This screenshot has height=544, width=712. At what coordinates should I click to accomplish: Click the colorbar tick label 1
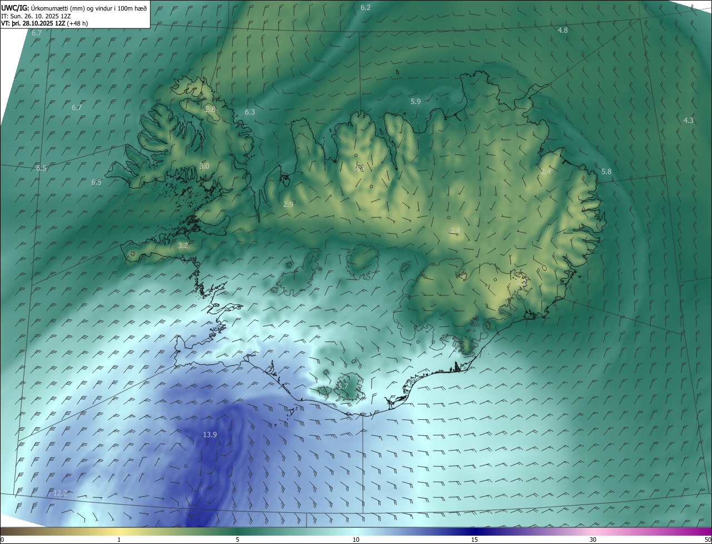click(119, 540)
